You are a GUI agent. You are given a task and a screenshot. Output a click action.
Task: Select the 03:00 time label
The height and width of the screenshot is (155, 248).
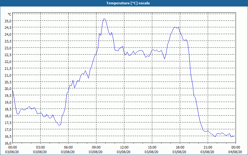pyautogui.click(x=41, y=148)
